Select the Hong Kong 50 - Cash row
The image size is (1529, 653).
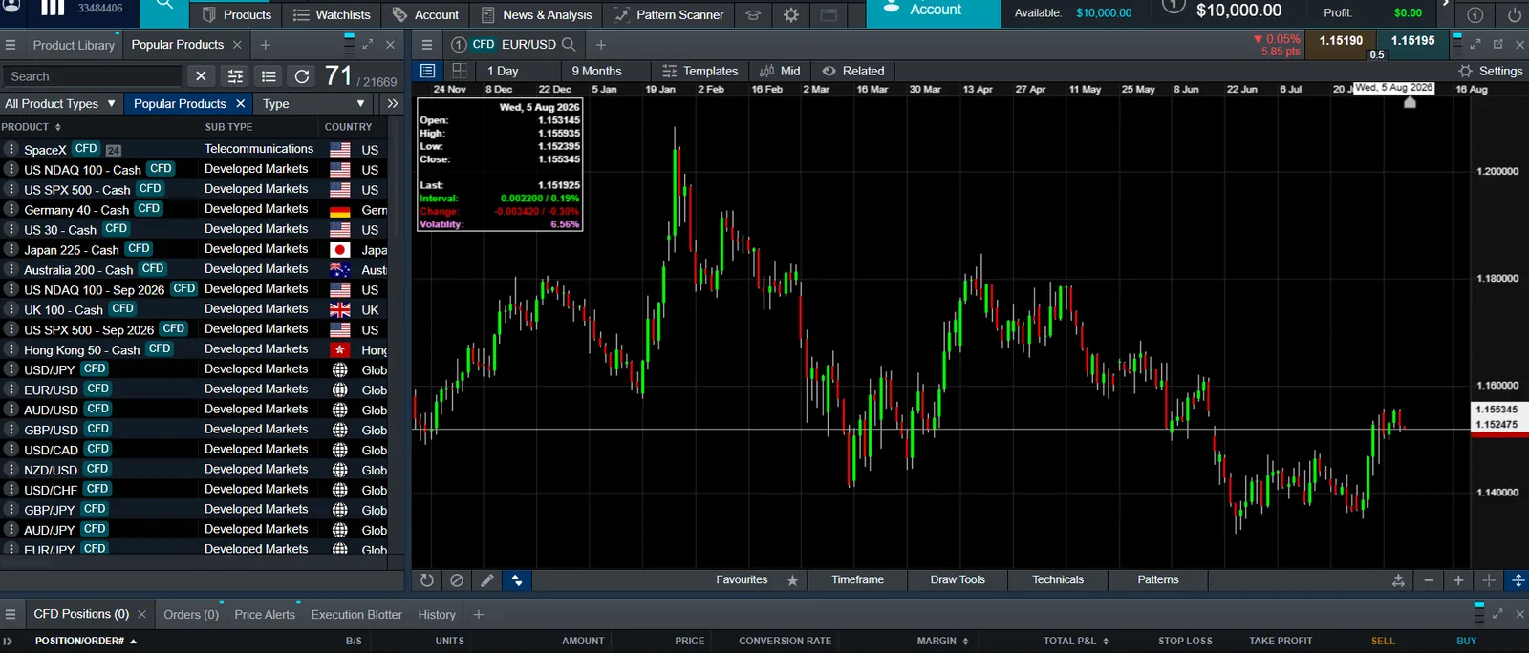(x=196, y=350)
